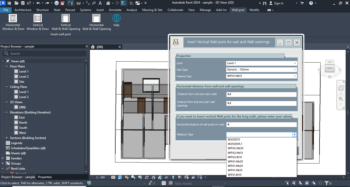Switch to the Architecture ribbon tab
This screenshot has height=187, width=350.
pyautogui.click(x=23, y=10)
